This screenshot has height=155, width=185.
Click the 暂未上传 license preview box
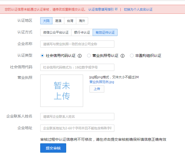62,91
